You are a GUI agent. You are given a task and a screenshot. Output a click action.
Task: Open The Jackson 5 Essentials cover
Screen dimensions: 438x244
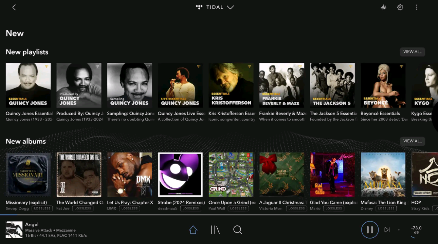point(332,85)
